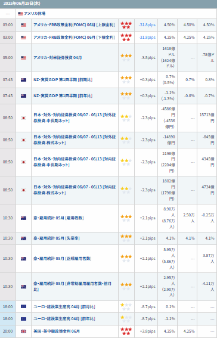The width and height of the screenshot is (217, 338).
Task: Click the US flag next to 対米証券投資 04月
Action: pos(23,58)
